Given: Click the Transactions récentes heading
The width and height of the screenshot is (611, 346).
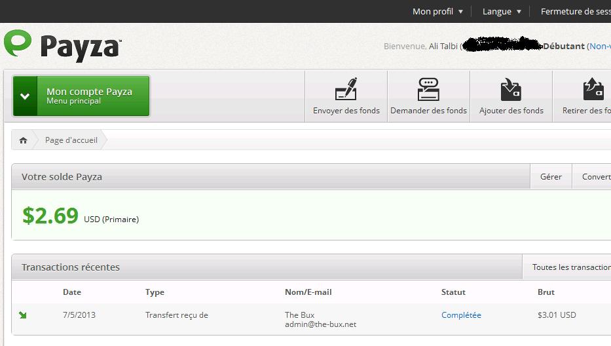Looking at the screenshot, I should (x=71, y=267).
